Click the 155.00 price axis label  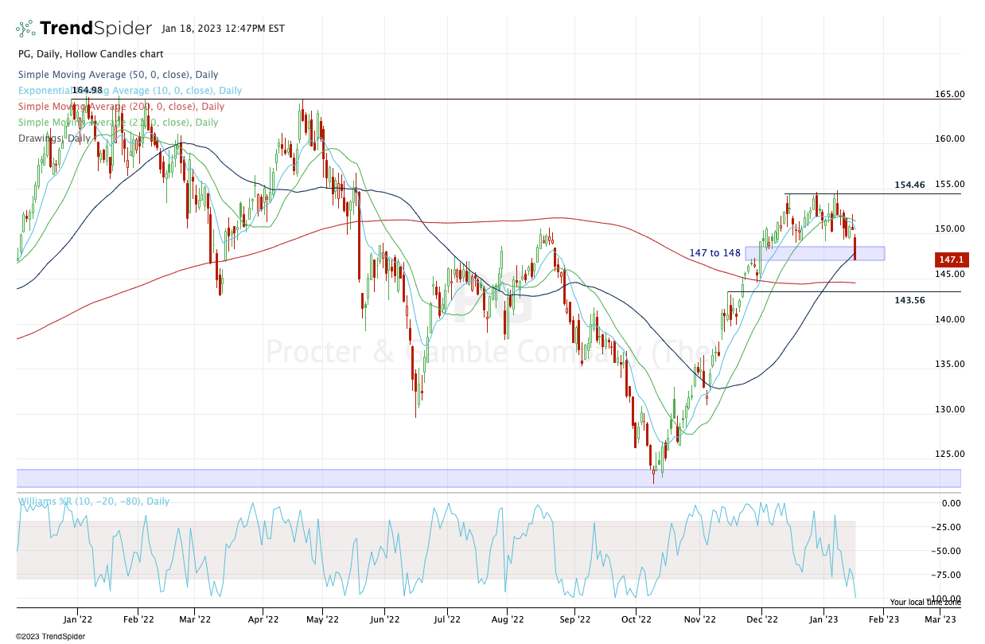point(949,184)
